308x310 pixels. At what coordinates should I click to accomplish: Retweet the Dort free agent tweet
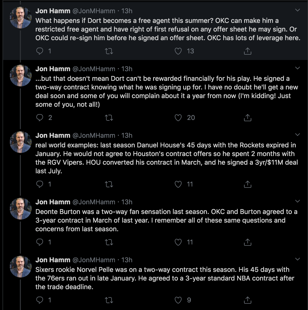[x=109, y=51]
